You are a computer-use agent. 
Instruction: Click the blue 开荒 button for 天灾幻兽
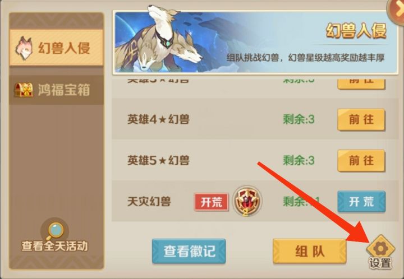tap(361, 202)
